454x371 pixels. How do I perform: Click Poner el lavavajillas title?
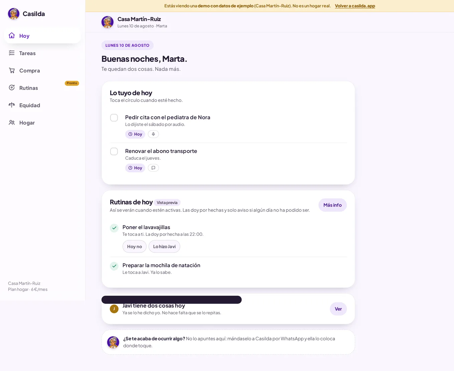[146, 227]
